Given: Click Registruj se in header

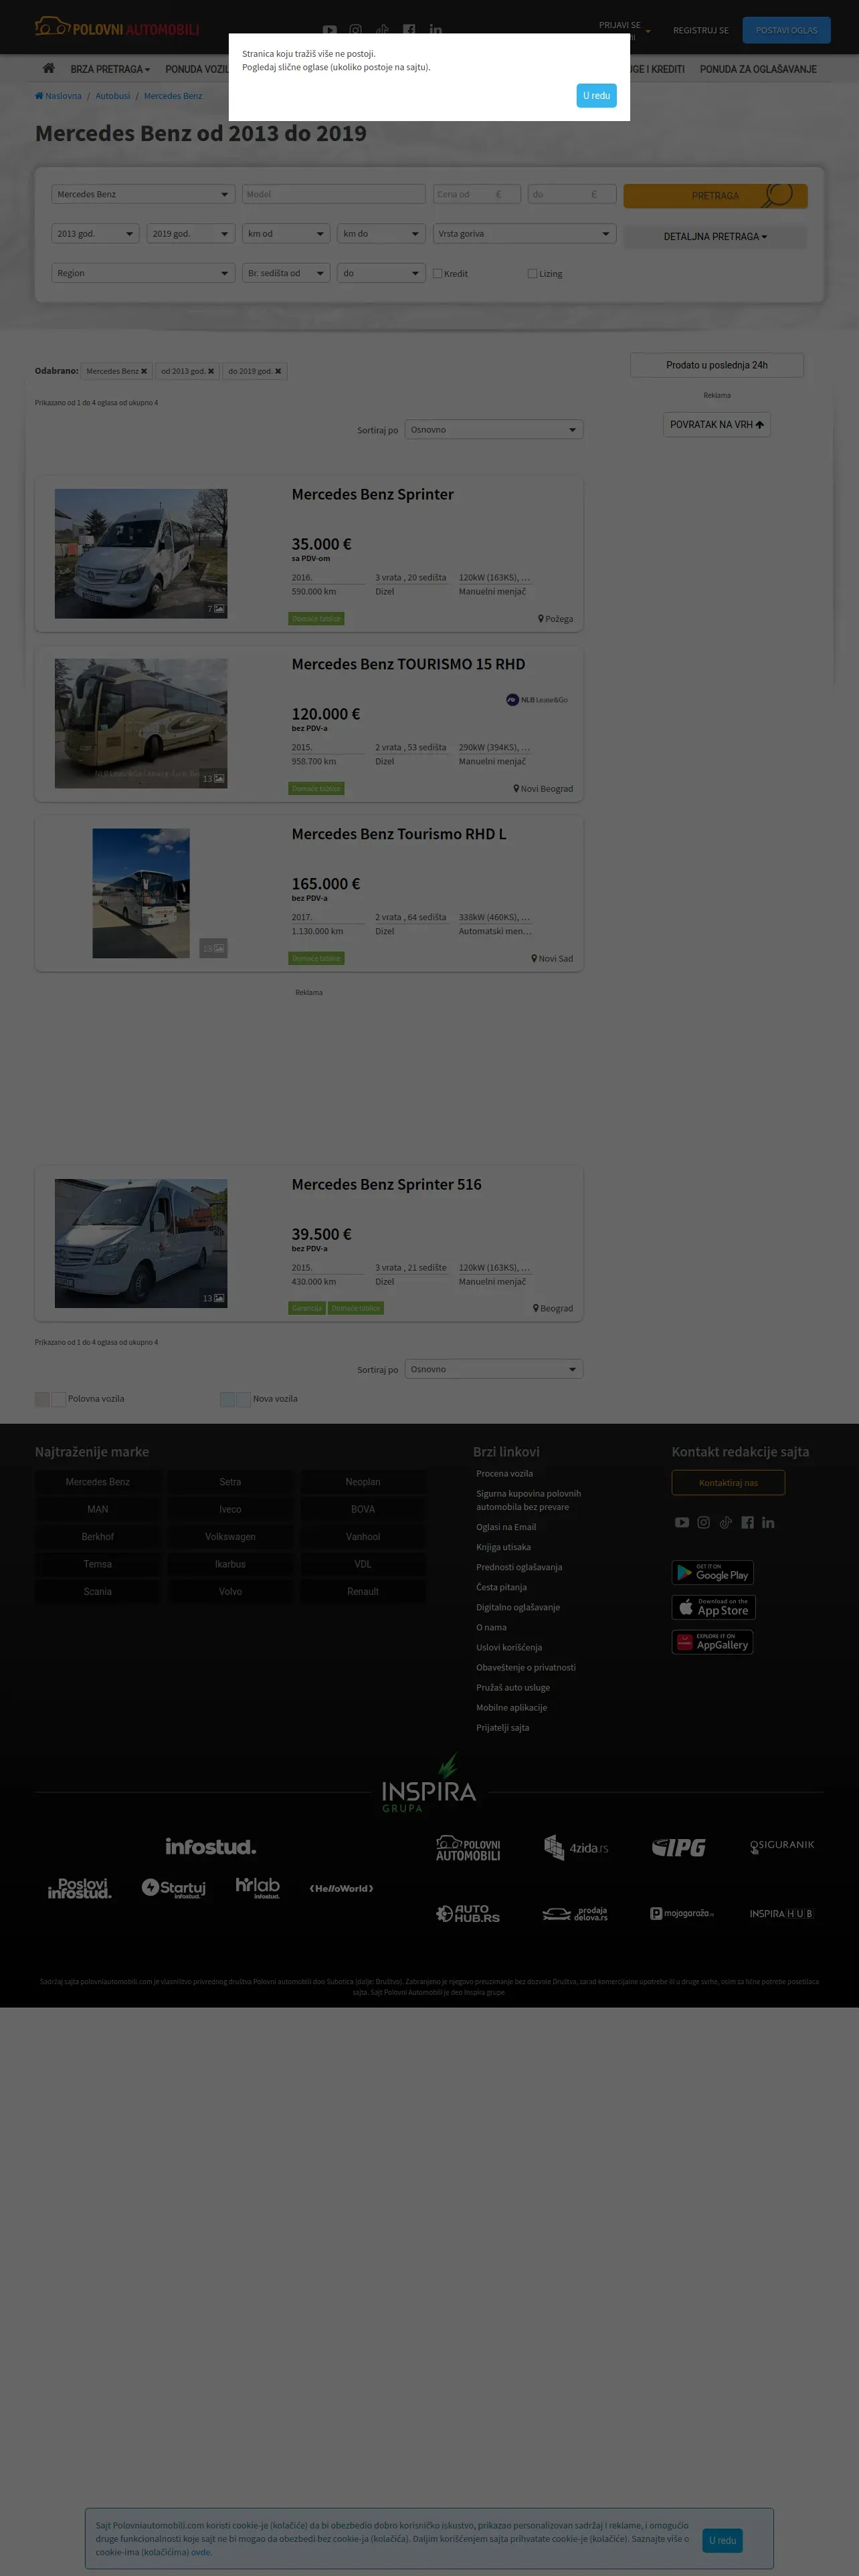Looking at the screenshot, I should point(701,30).
